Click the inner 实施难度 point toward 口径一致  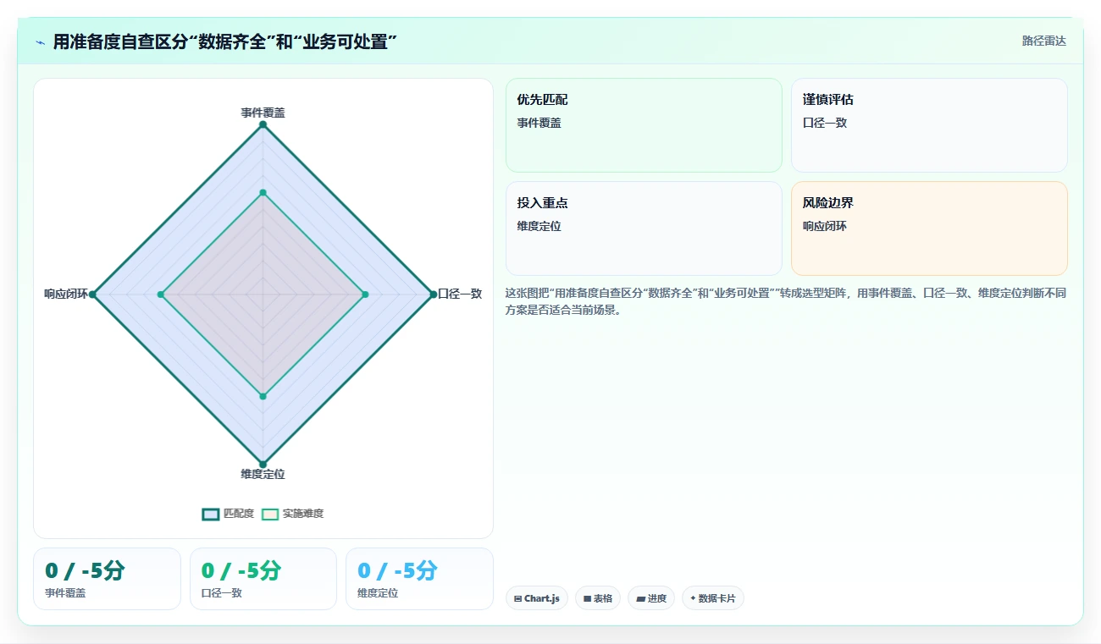click(365, 294)
